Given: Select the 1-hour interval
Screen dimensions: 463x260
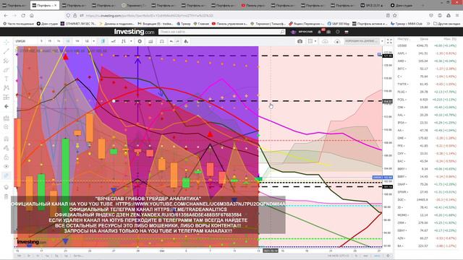Looking at the screenshot, I should point(59,41).
